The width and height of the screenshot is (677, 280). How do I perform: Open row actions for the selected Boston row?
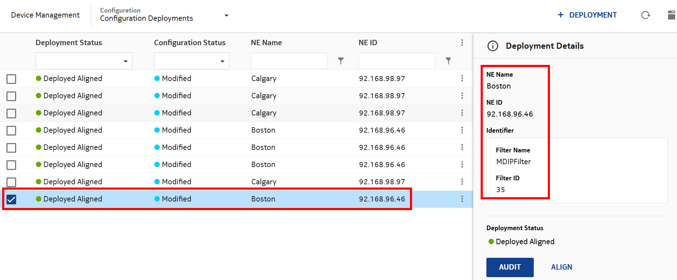462,199
